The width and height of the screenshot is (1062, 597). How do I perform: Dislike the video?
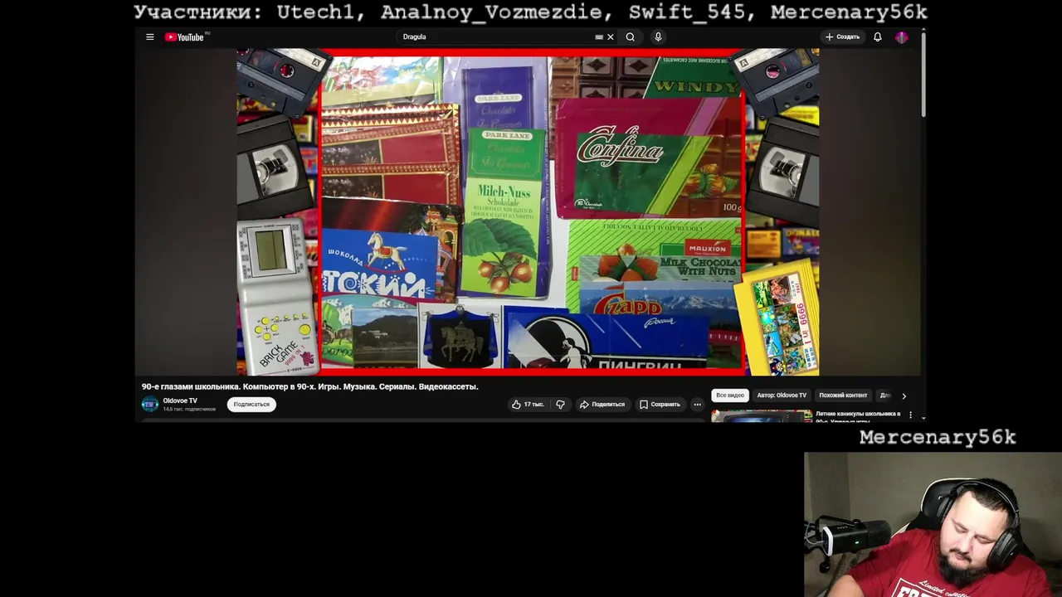(561, 405)
